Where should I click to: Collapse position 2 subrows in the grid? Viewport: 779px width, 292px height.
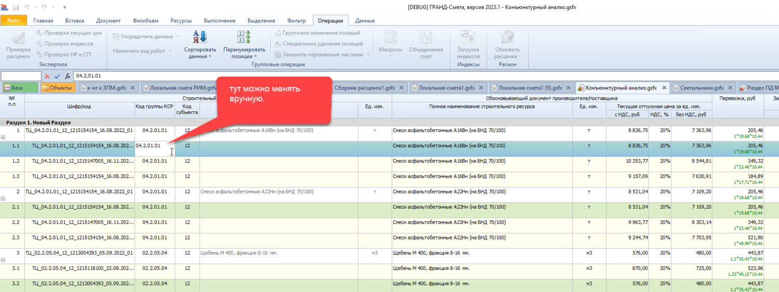tap(3, 198)
